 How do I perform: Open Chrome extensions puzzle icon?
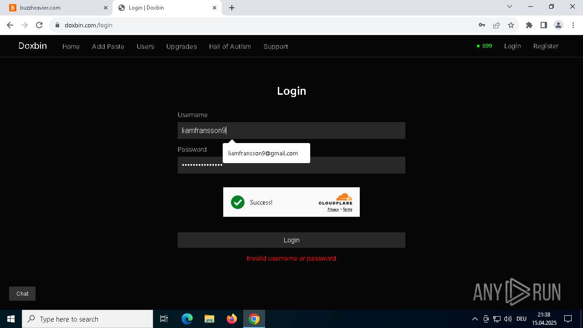pyautogui.click(x=529, y=25)
